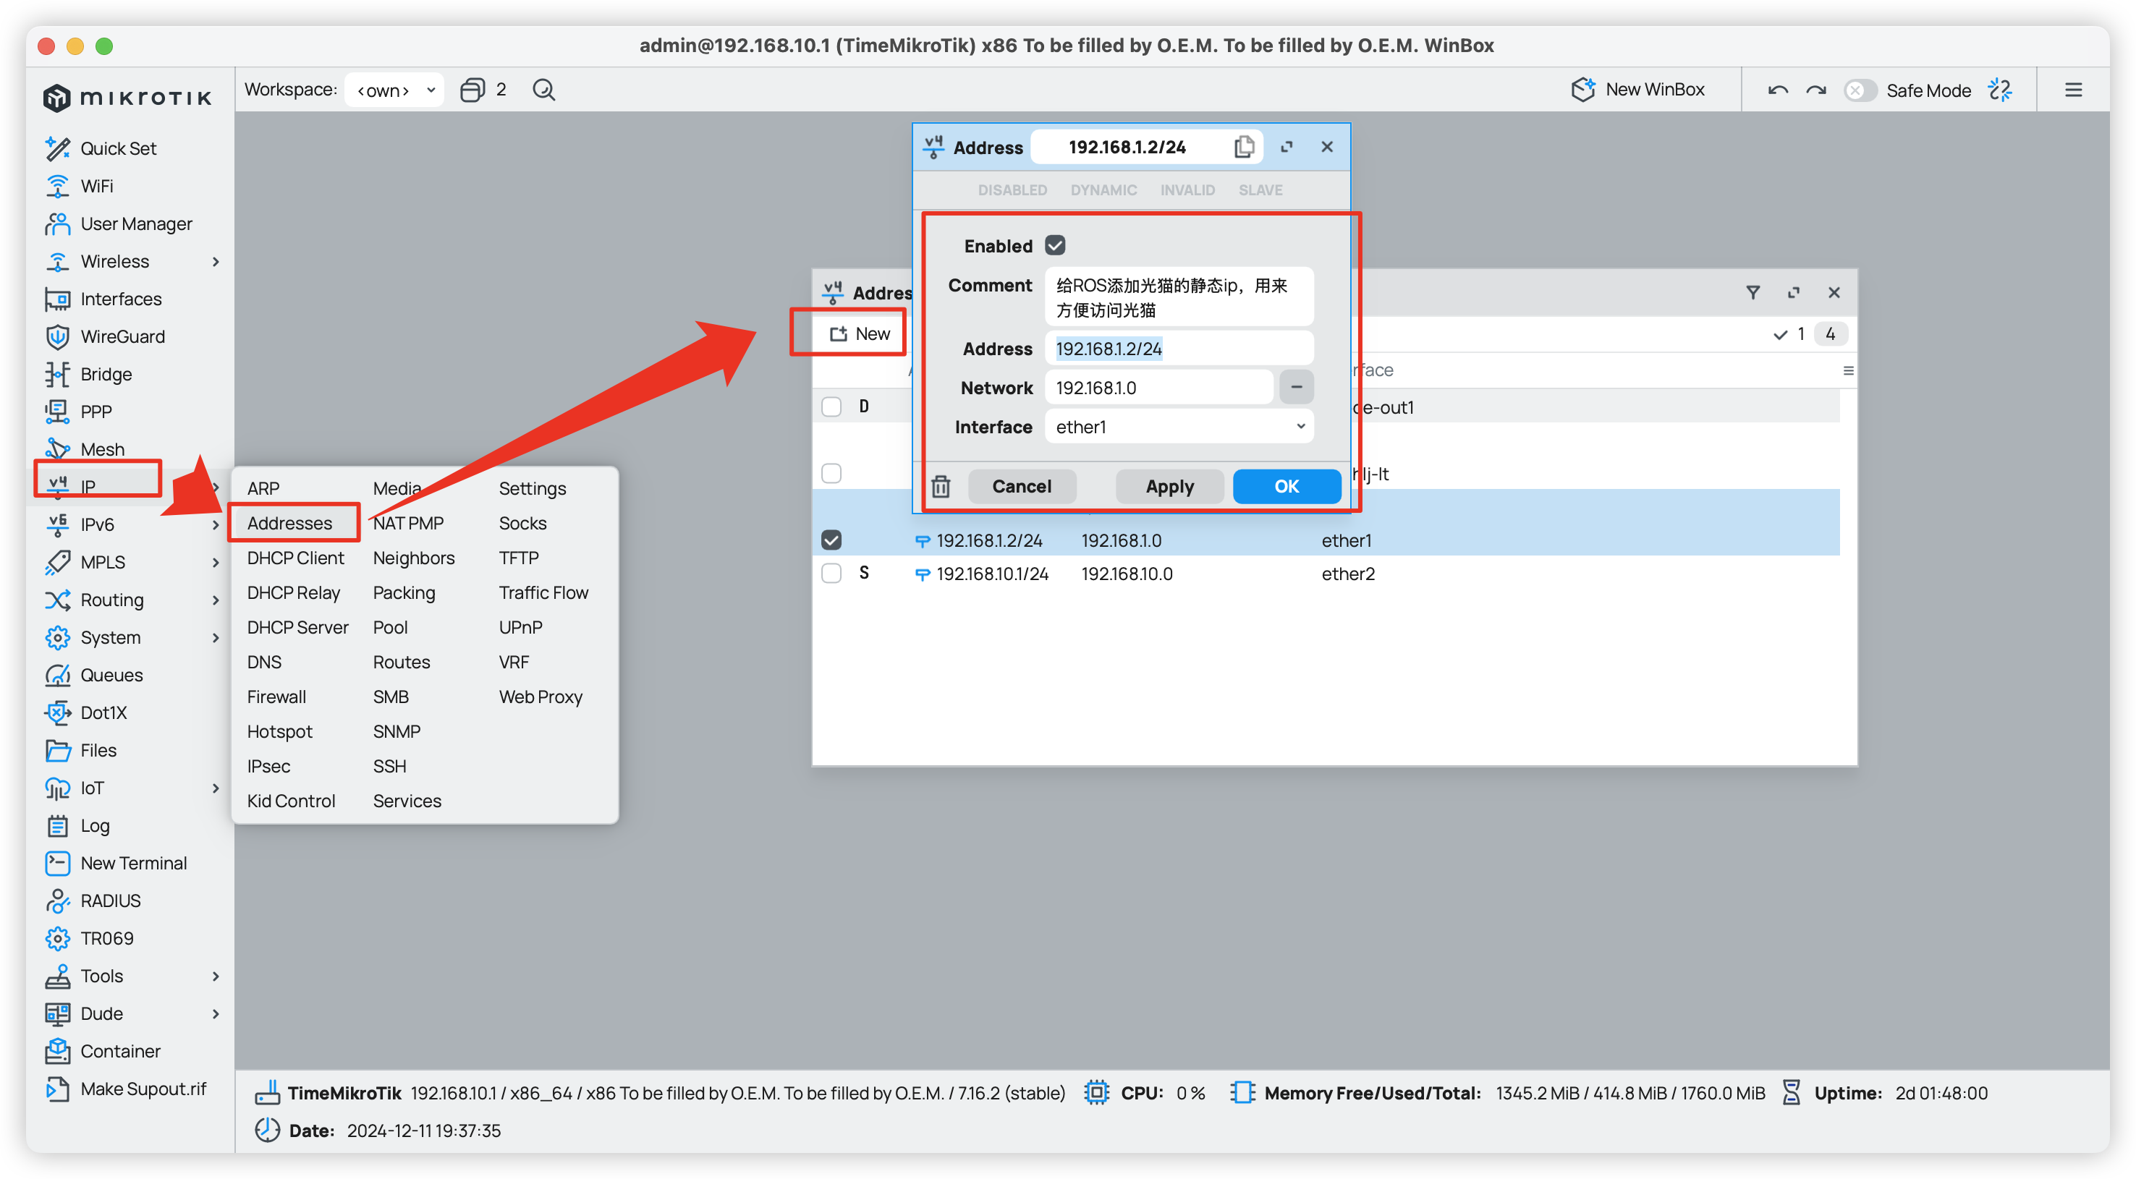2136x1179 pixels.
Task: Select Addresses in IP menu
Action: pyautogui.click(x=289, y=522)
